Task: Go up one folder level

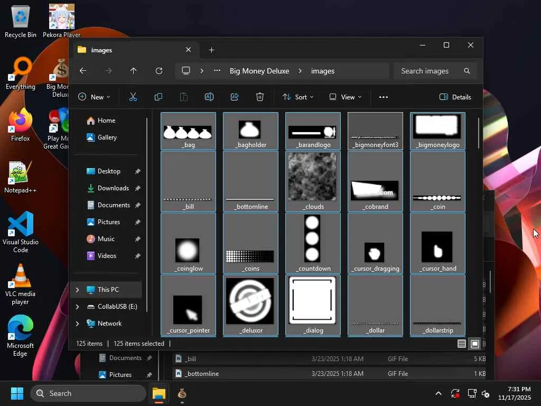Action: 134,71
